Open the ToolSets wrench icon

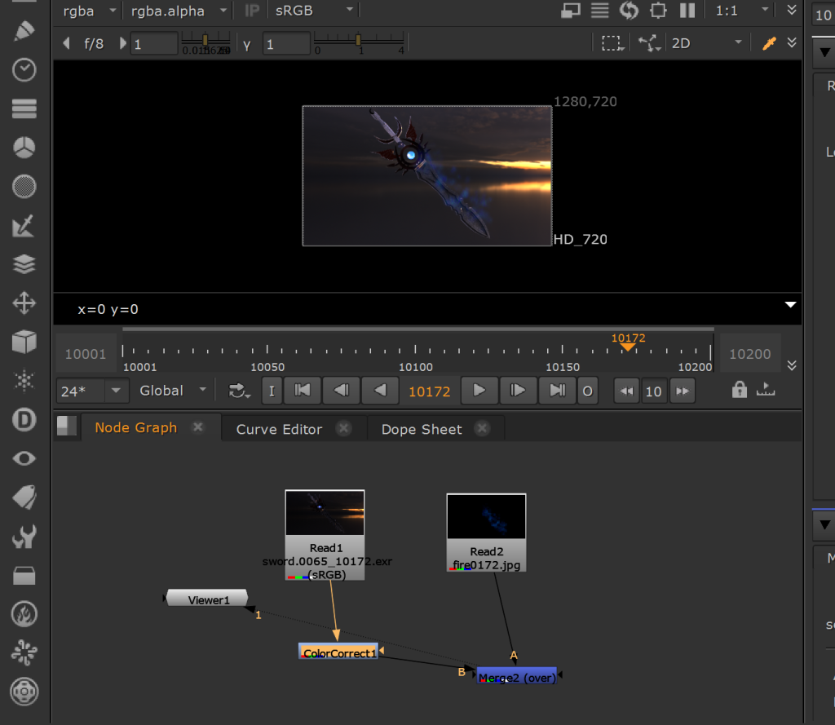pos(24,537)
